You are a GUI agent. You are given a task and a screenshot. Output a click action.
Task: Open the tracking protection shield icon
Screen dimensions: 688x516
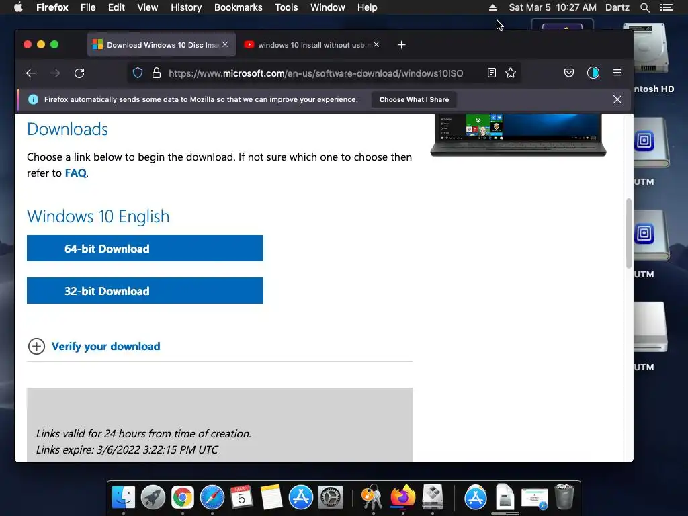pos(138,73)
